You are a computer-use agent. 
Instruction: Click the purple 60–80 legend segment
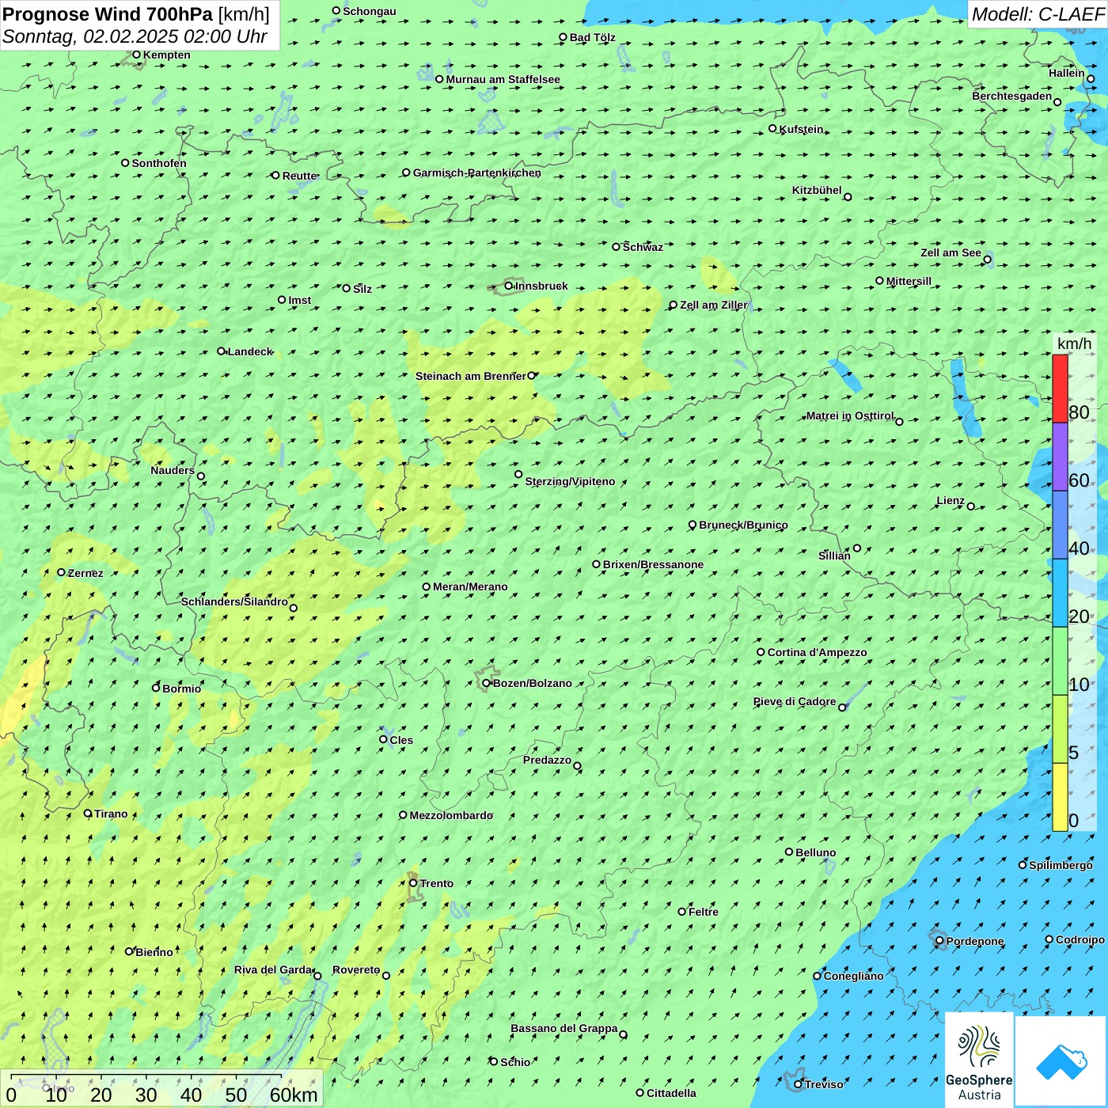(1060, 457)
